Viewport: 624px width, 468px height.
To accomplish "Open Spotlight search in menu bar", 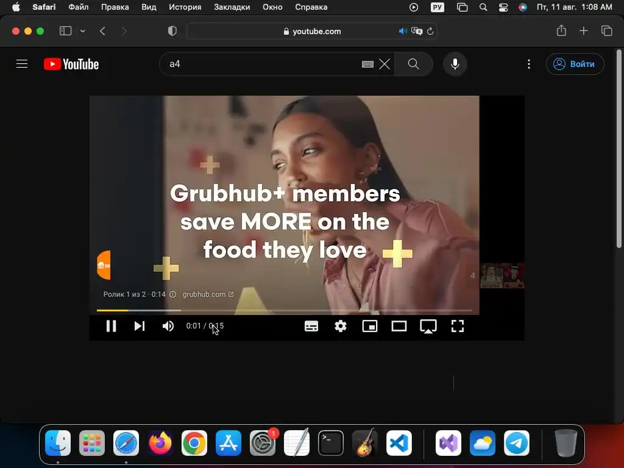I will point(483,7).
